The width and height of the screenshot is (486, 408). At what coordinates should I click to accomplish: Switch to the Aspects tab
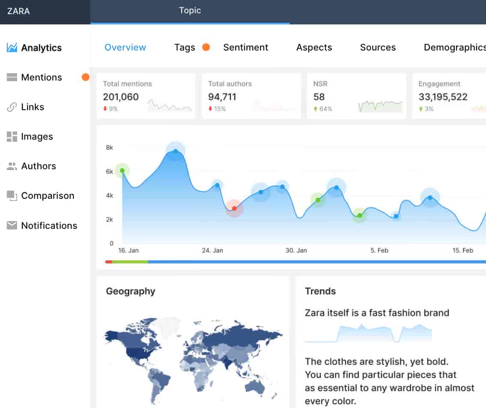(x=314, y=48)
